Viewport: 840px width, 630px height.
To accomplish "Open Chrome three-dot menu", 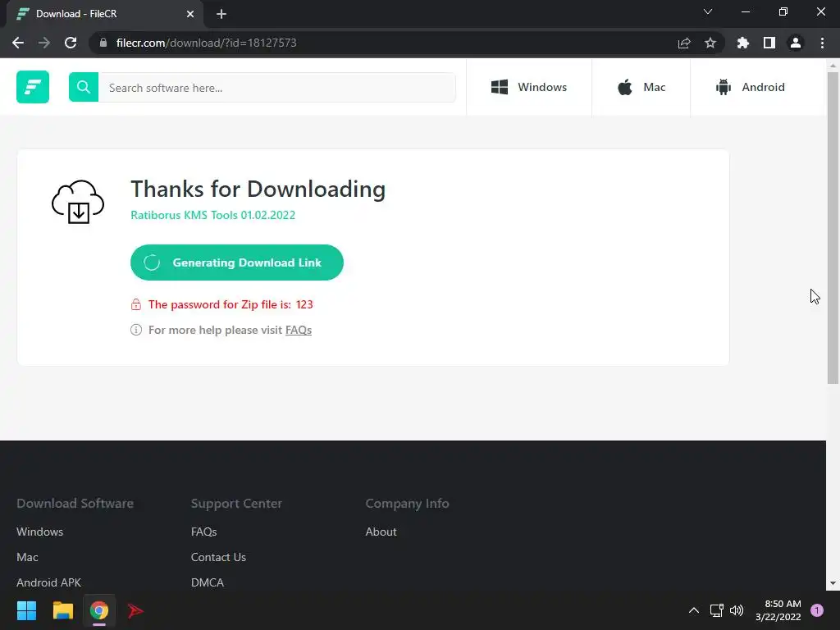I will click(822, 43).
